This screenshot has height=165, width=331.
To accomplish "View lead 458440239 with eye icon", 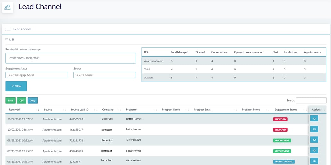I will 314,150.
